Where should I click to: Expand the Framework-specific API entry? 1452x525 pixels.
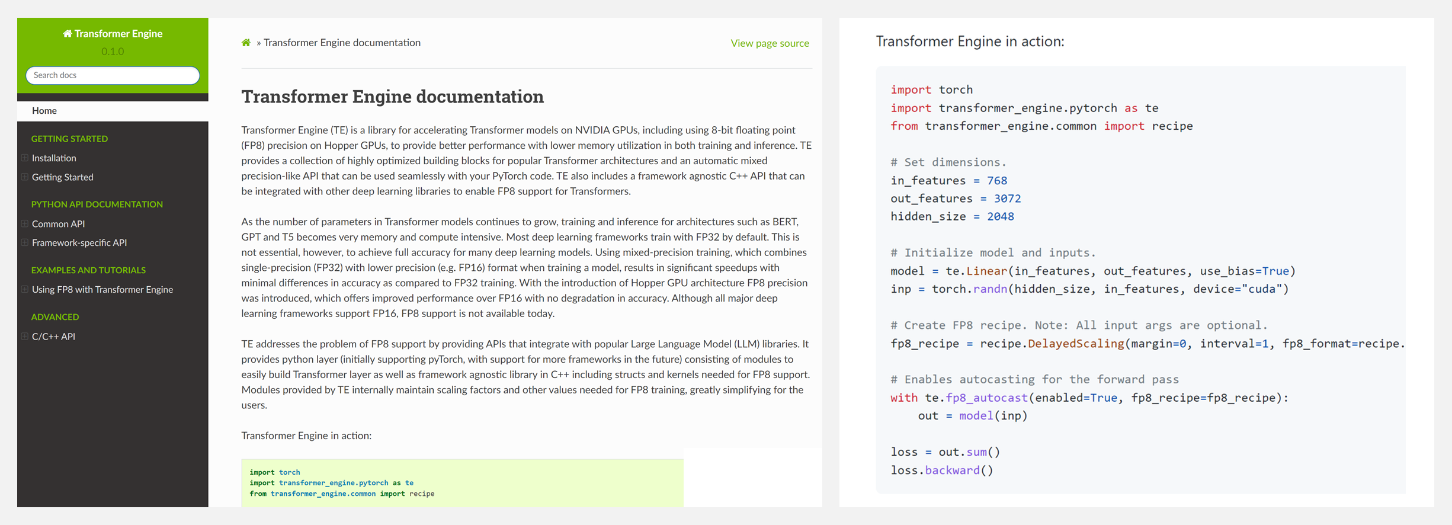click(24, 243)
